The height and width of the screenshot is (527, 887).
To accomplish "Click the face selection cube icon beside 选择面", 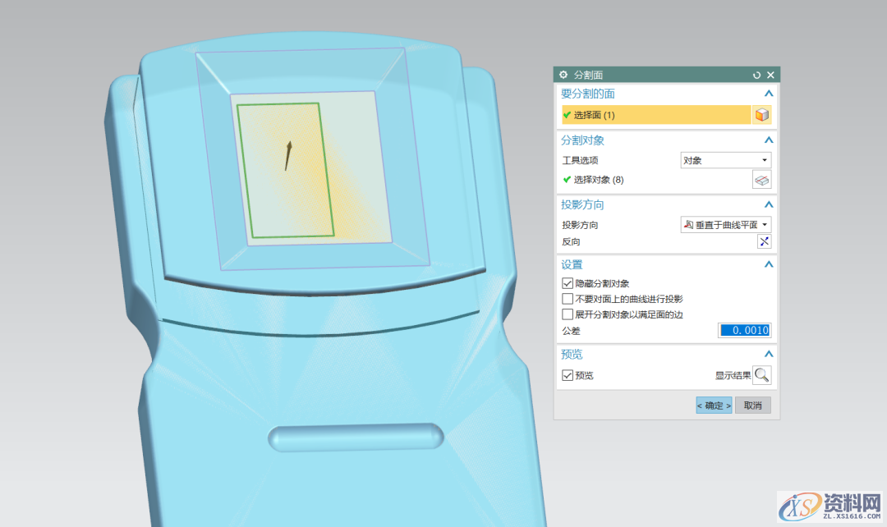I will point(761,114).
